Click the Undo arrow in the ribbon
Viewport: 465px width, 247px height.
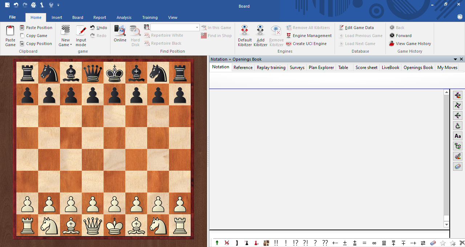[92, 28]
